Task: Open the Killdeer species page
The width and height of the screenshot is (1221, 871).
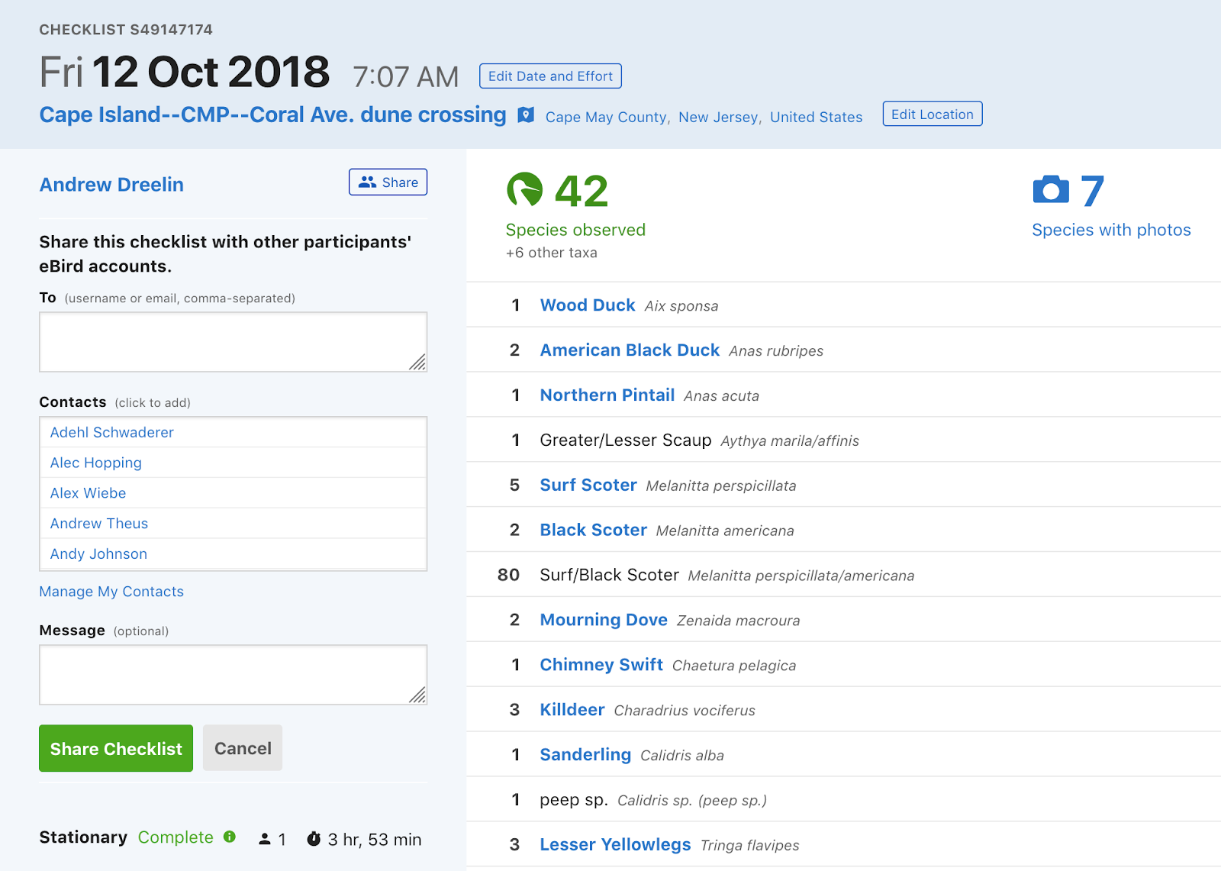Action: (572, 710)
